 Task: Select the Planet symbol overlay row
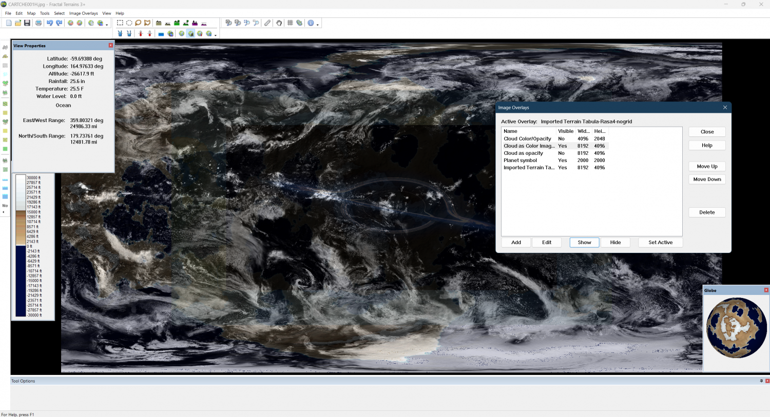point(521,161)
